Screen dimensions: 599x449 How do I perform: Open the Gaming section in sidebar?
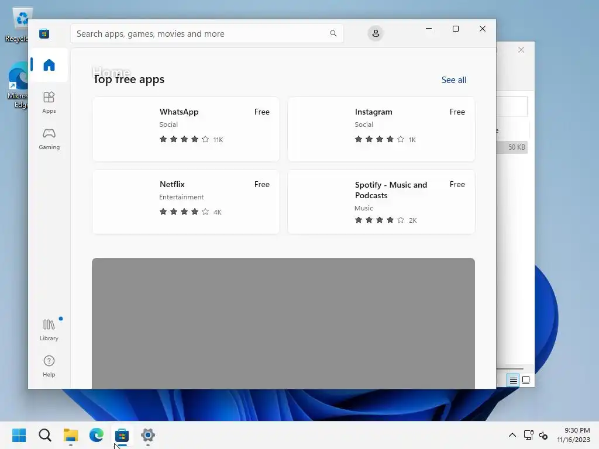click(49, 139)
